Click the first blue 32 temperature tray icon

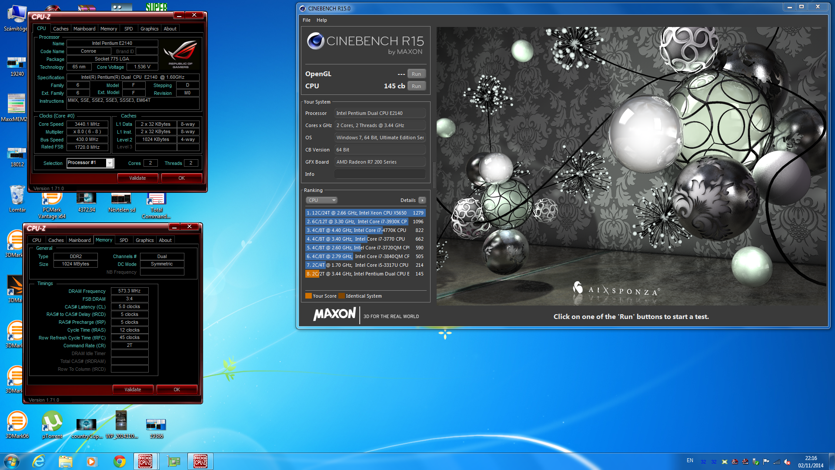click(703, 462)
